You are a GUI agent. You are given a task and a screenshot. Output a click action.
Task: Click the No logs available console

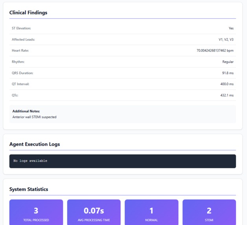[x=123, y=161]
